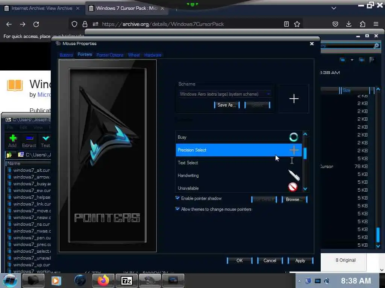Image resolution: width=385 pixels, height=288 pixels.
Task: Click the system tray volume icon
Action: point(327,281)
